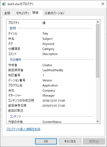The image size is (107, 147).
Task: Select the 内容の状態 value 'ContentStatus'
Action: 52,122
